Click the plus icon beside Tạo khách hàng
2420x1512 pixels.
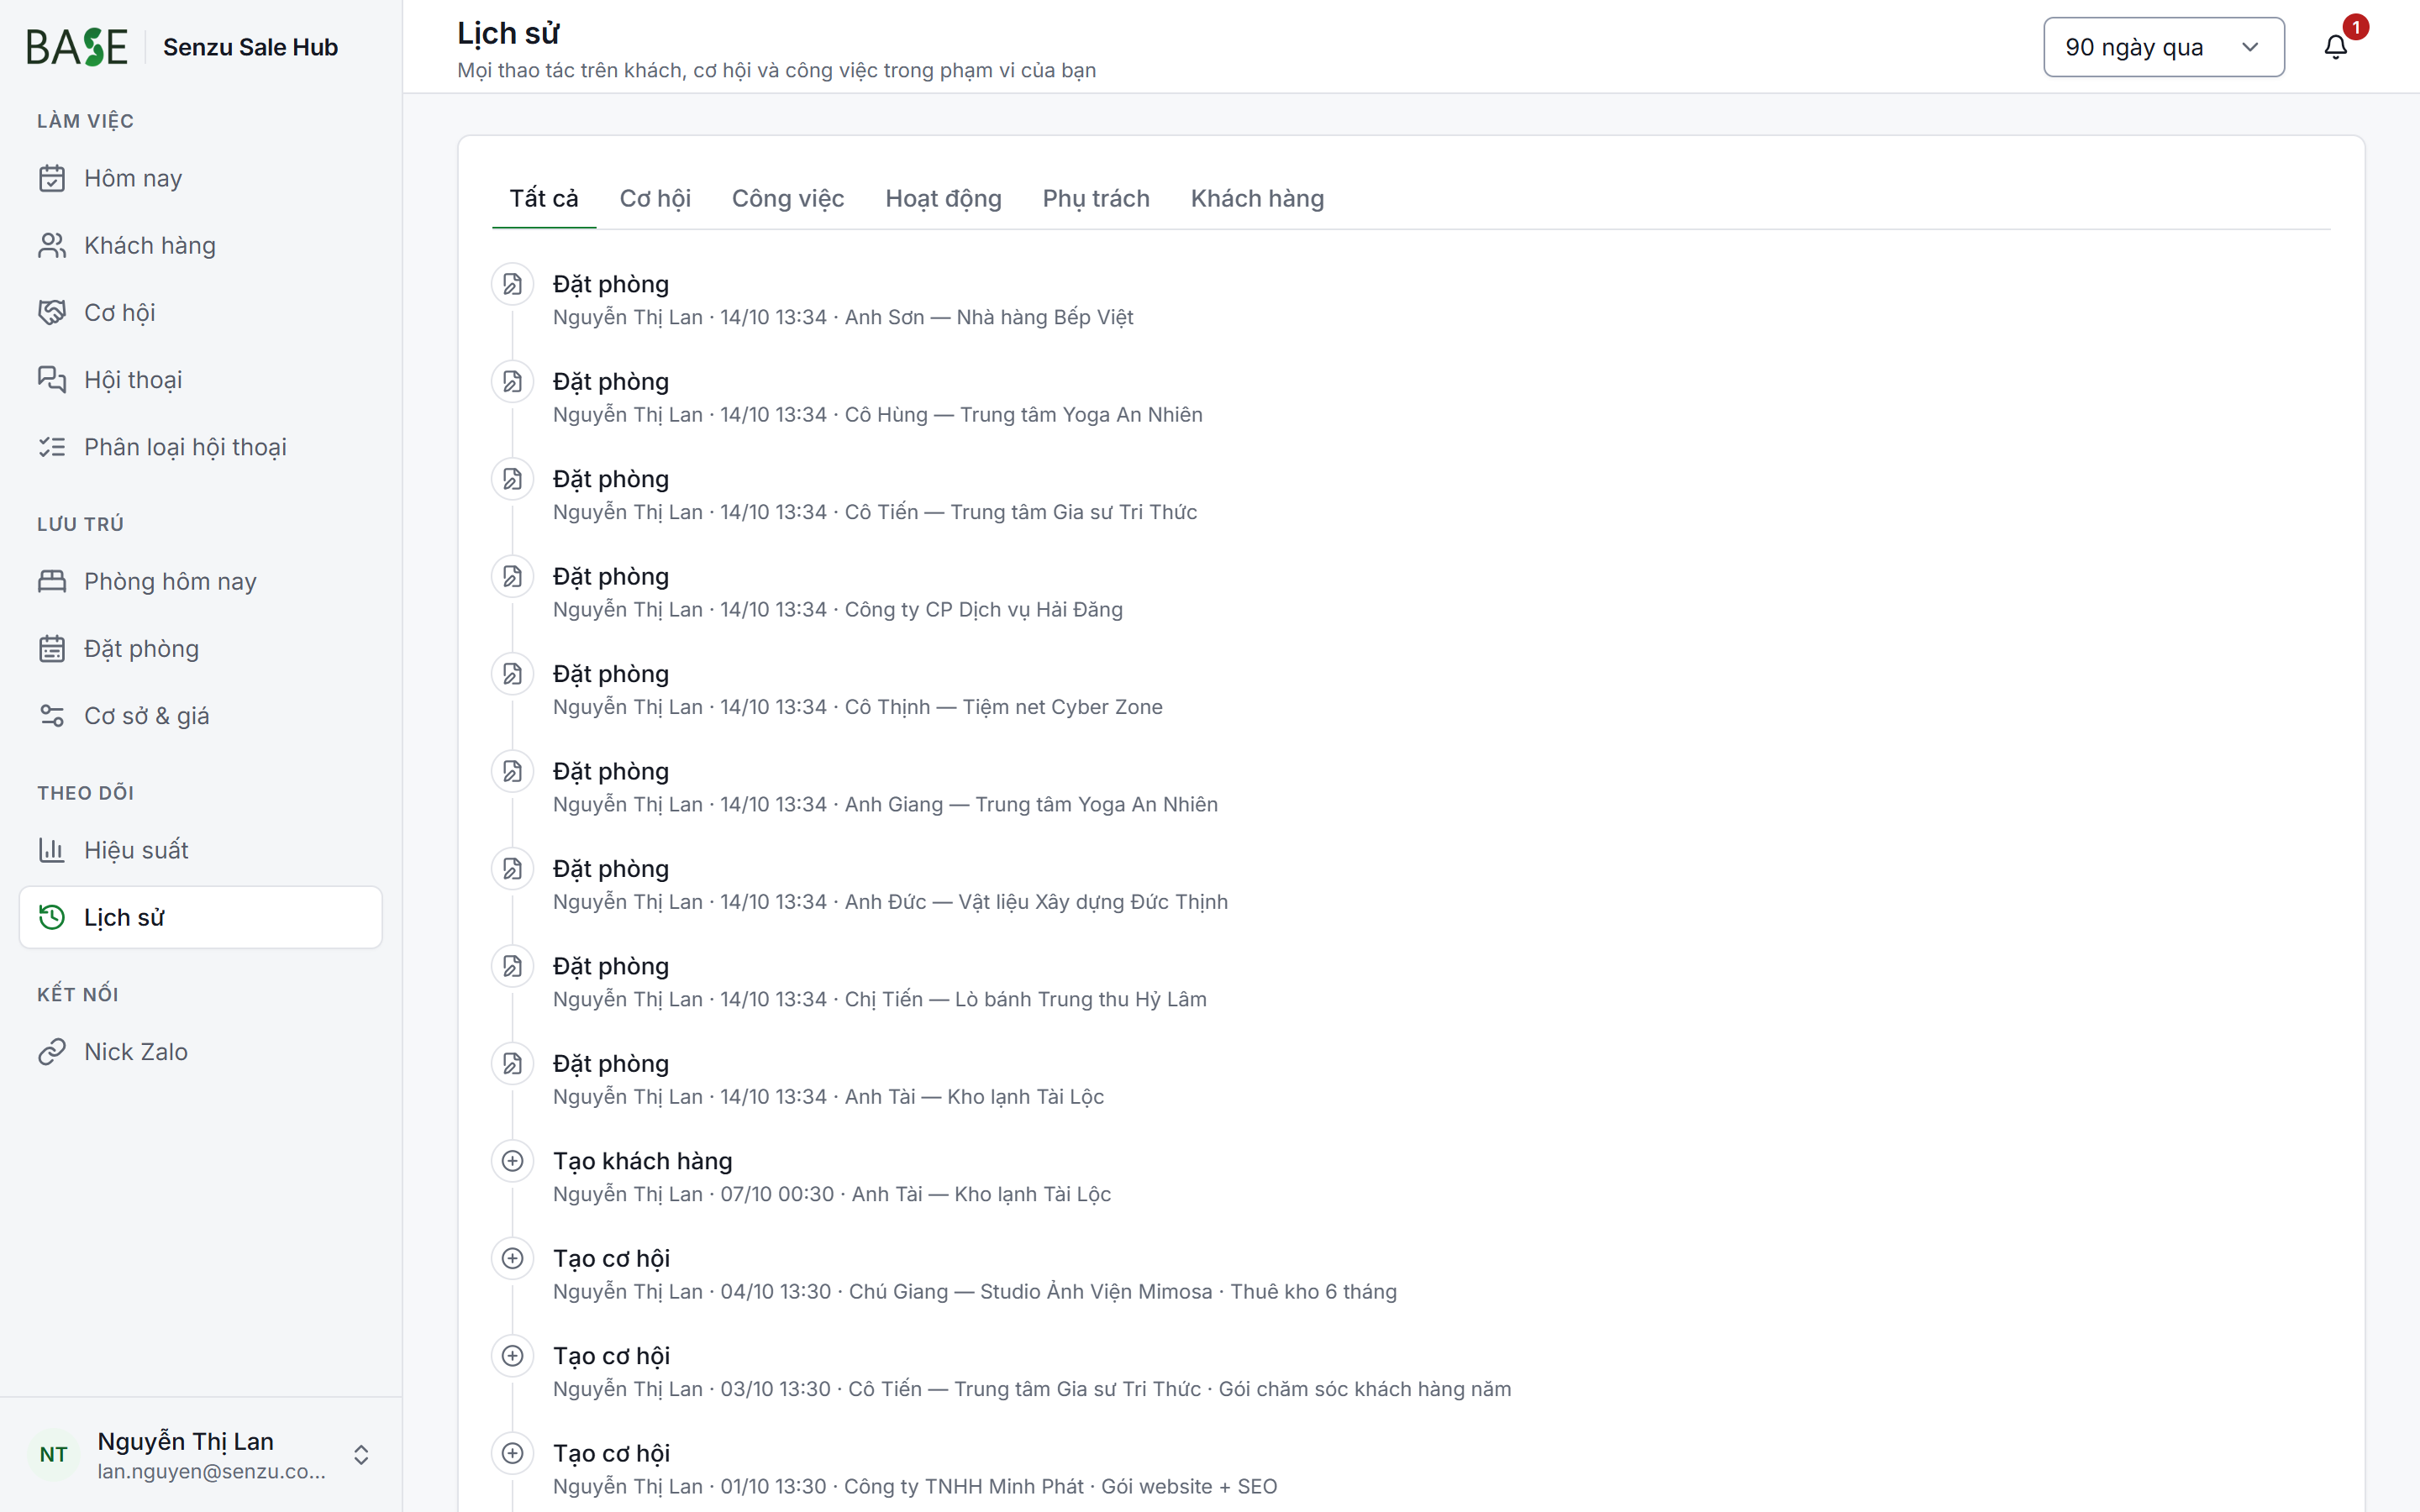pos(512,1161)
